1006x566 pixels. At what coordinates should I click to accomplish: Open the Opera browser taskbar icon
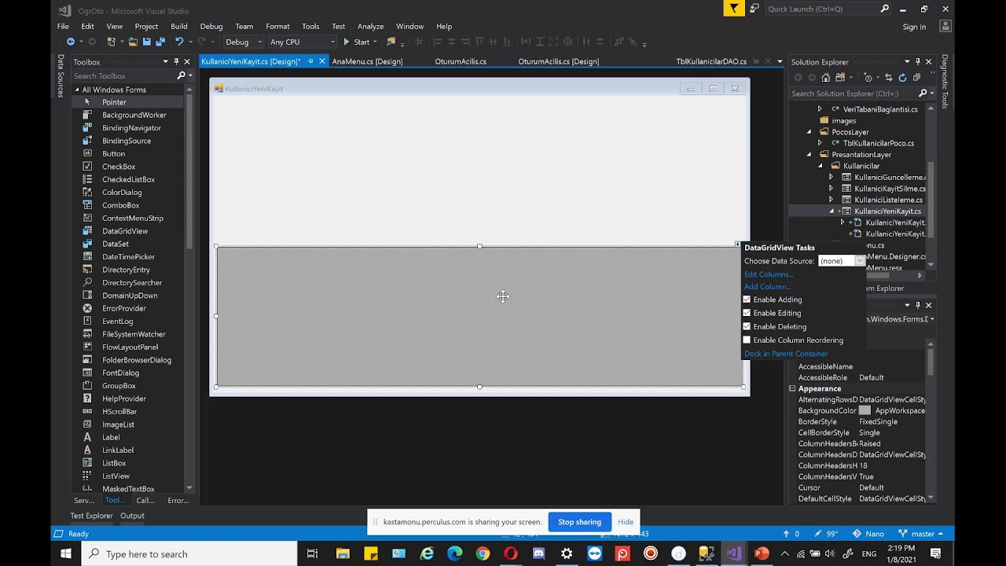[511, 553]
